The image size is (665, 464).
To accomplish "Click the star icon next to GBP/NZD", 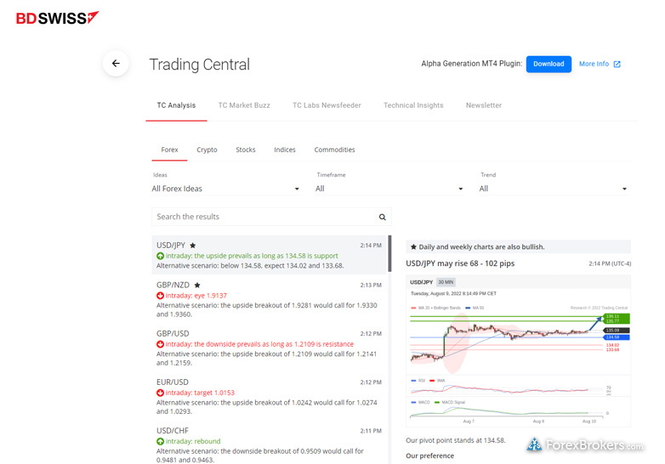I will point(196,286).
